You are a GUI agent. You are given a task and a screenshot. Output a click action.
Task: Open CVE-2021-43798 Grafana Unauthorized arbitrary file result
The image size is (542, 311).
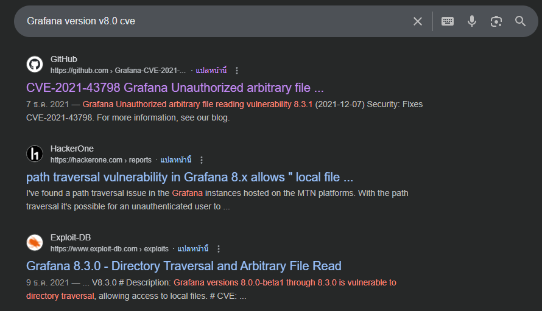175,88
